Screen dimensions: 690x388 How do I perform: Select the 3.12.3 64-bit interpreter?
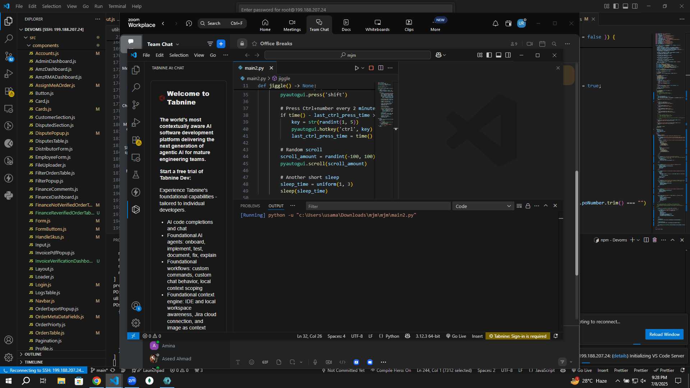click(x=428, y=336)
